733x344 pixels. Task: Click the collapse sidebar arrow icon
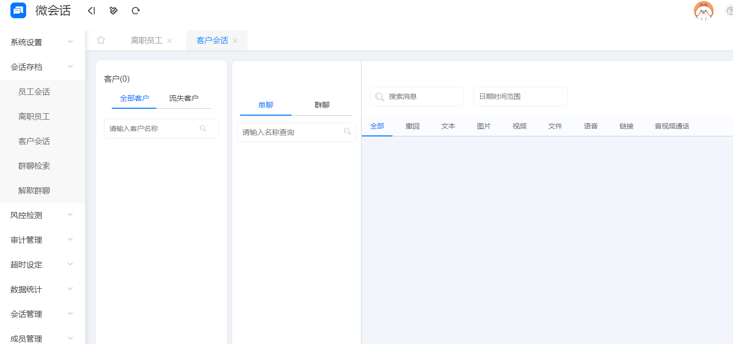click(x=91, y=10)
